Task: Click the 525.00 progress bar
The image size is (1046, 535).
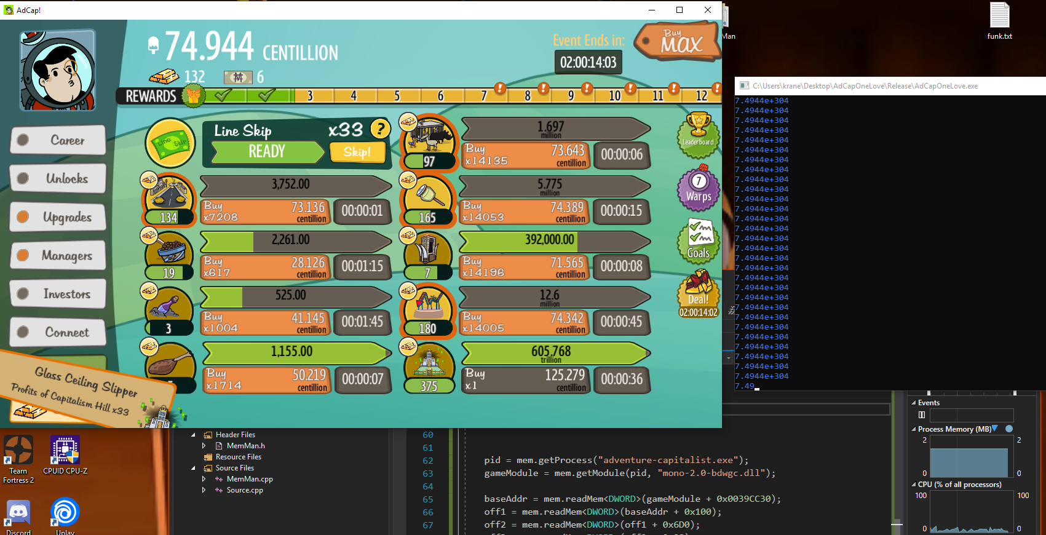Action: [x=295, y=296]
